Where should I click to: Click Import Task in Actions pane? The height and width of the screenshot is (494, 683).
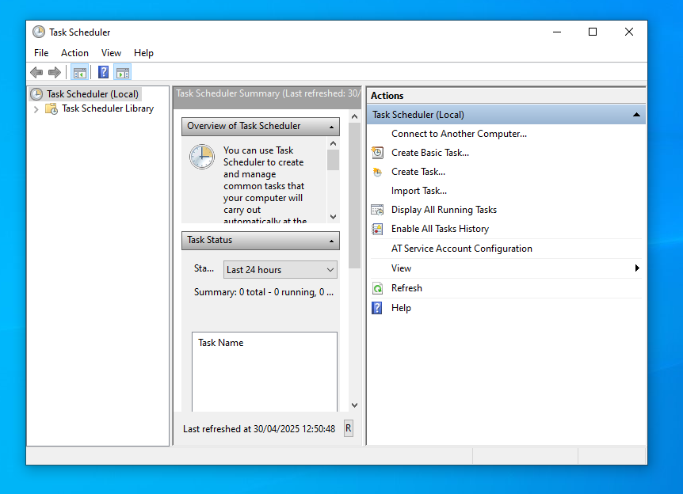pyautogui.click(x=418, y=191)
